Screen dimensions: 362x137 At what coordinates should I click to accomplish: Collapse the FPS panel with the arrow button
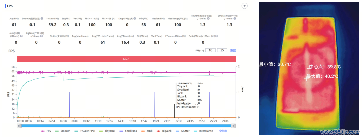pyautogui.click(x=244, y=6)
